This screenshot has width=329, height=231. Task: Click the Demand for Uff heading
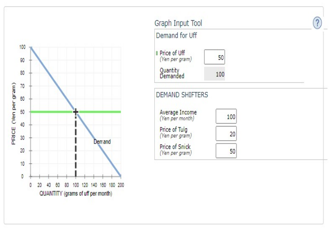tap(176, 36)
